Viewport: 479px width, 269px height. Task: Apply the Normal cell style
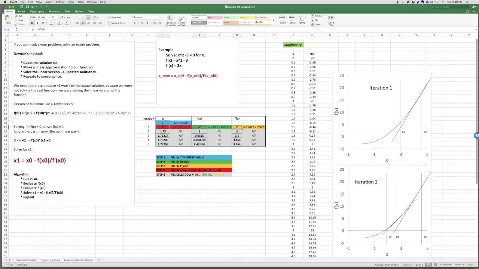point(199,18)
